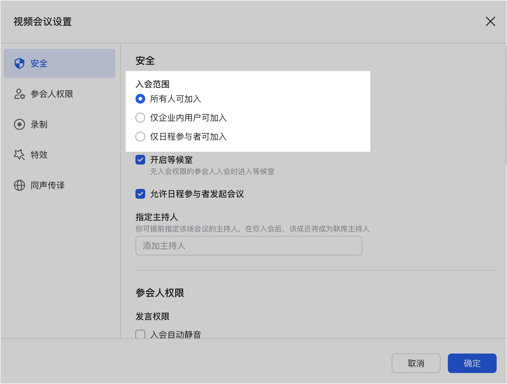Disable the 开启等候室 checkbox
Viewport: 507px width, 384px height.
(x=140, y=160)
